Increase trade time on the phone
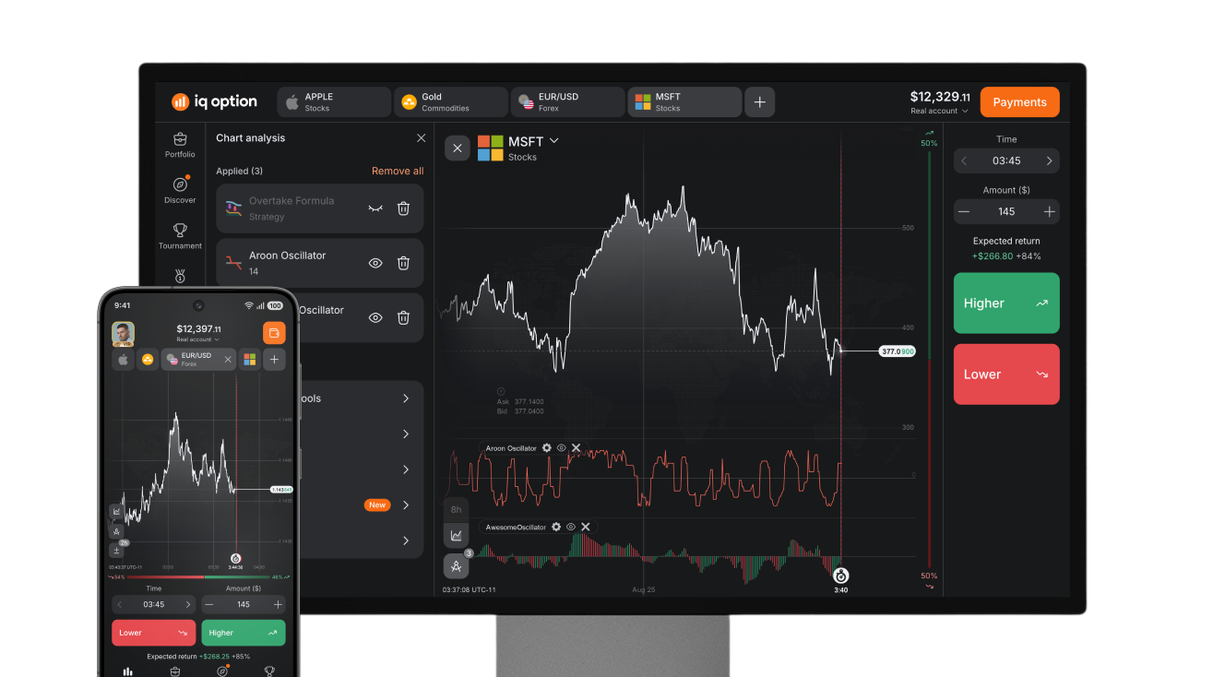Screen dimensions: 1225x677 pos(188,605)
